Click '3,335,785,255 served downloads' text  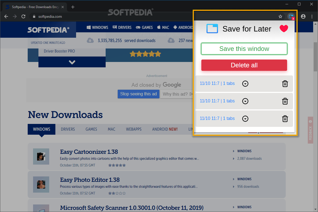[x=127, y=41]
